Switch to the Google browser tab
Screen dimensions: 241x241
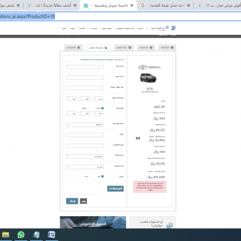point(165,5)
